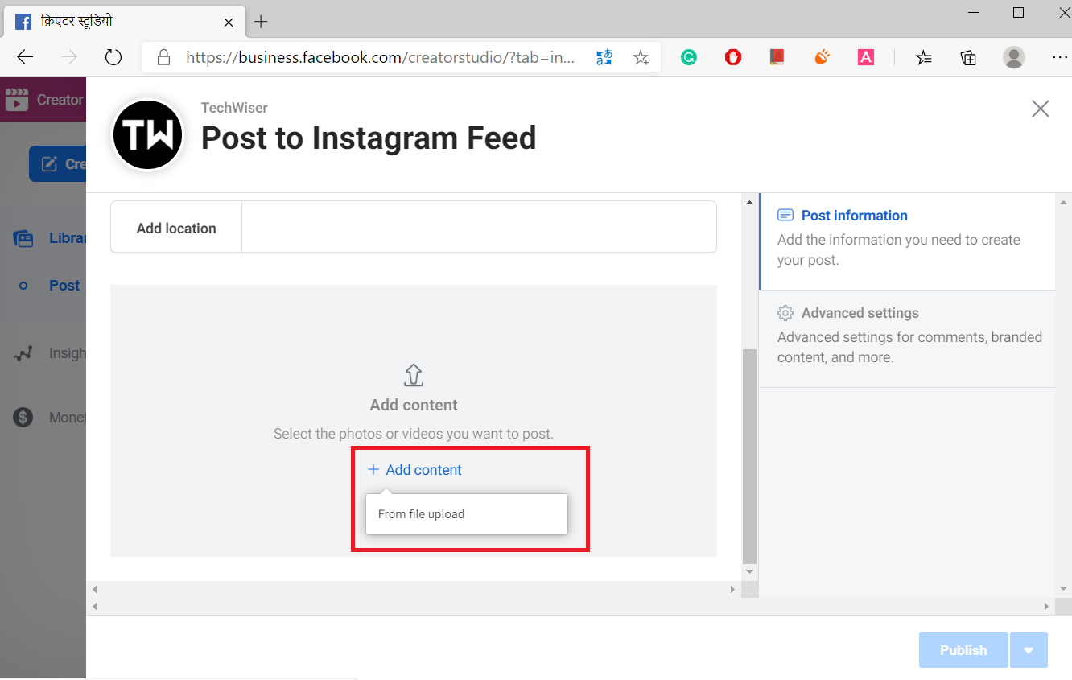Open the Post information tab

tap(907, 242)
